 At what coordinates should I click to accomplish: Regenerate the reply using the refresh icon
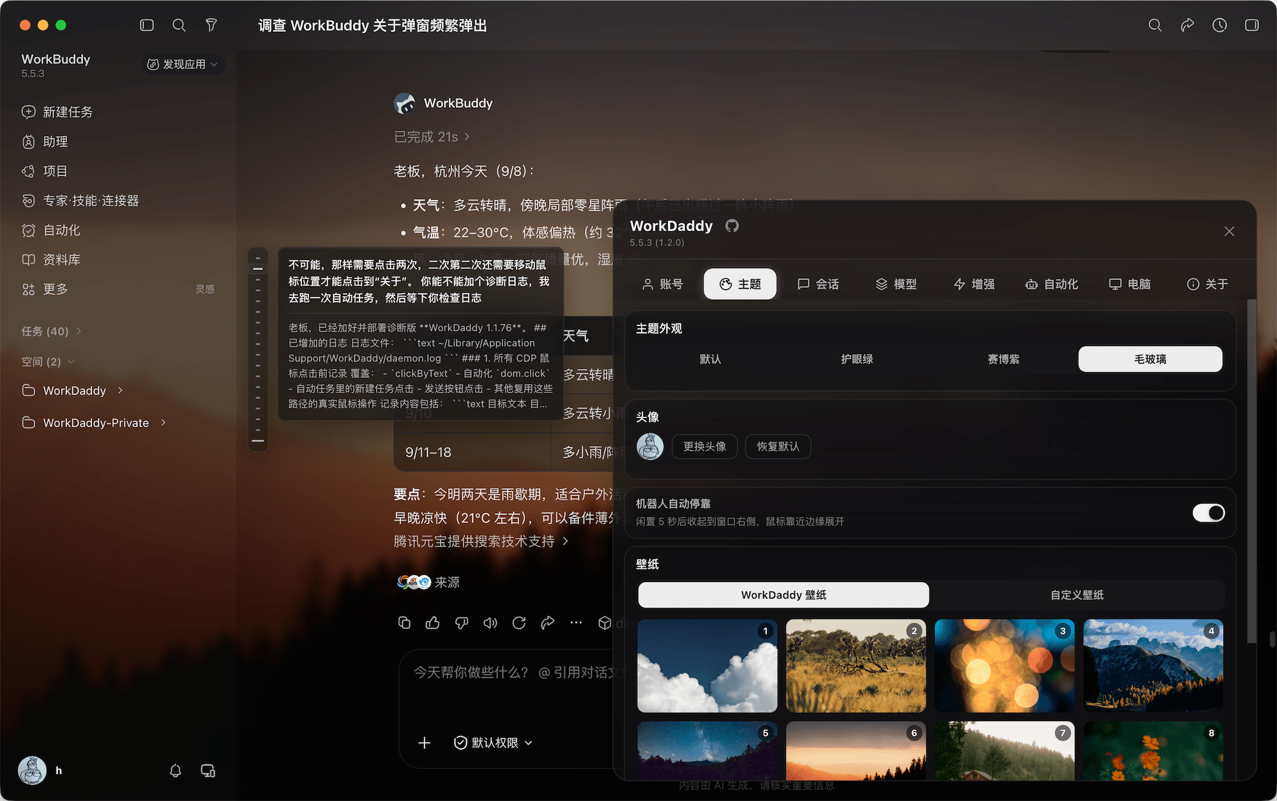click(x=519, y=622)
